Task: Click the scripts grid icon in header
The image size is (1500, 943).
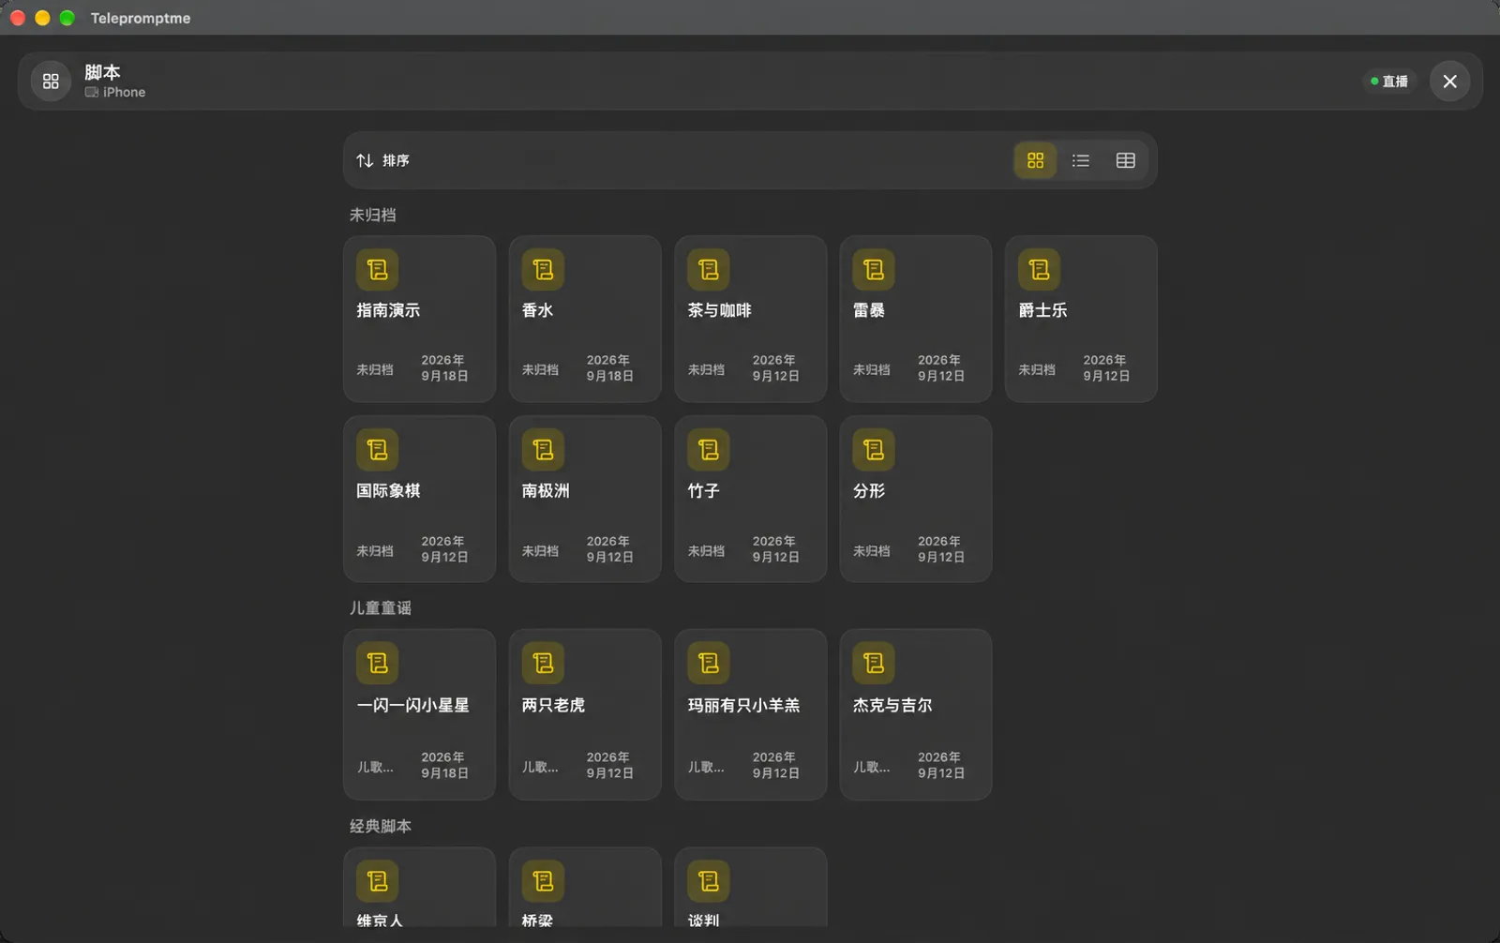Action: tap(51, 82)
